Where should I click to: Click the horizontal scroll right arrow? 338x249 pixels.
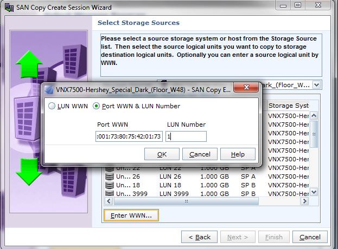pos(304,201)
